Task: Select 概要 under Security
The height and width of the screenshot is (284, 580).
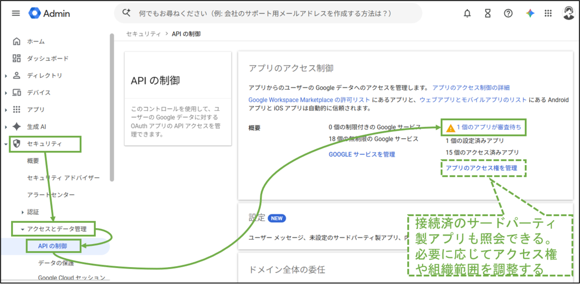Action: pos(33,161)
